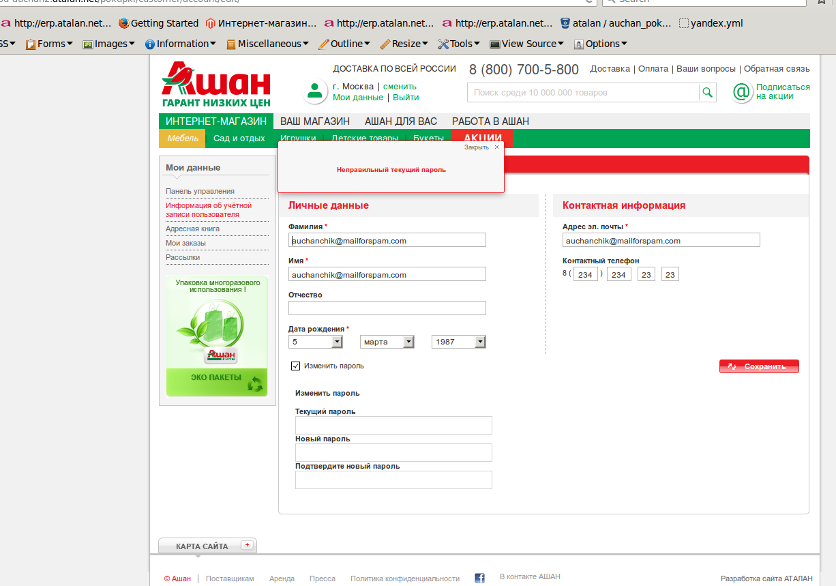Click the ЭКО ПАКЕТЫ banner

click(x=217, y=336)
